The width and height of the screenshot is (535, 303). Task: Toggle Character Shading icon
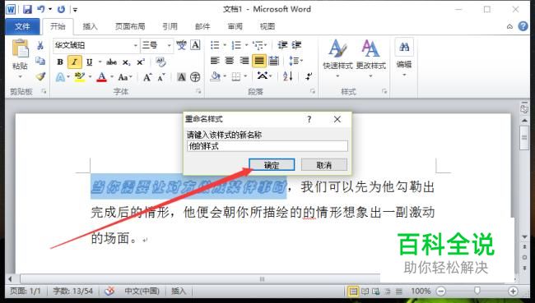tap(181, 77)
